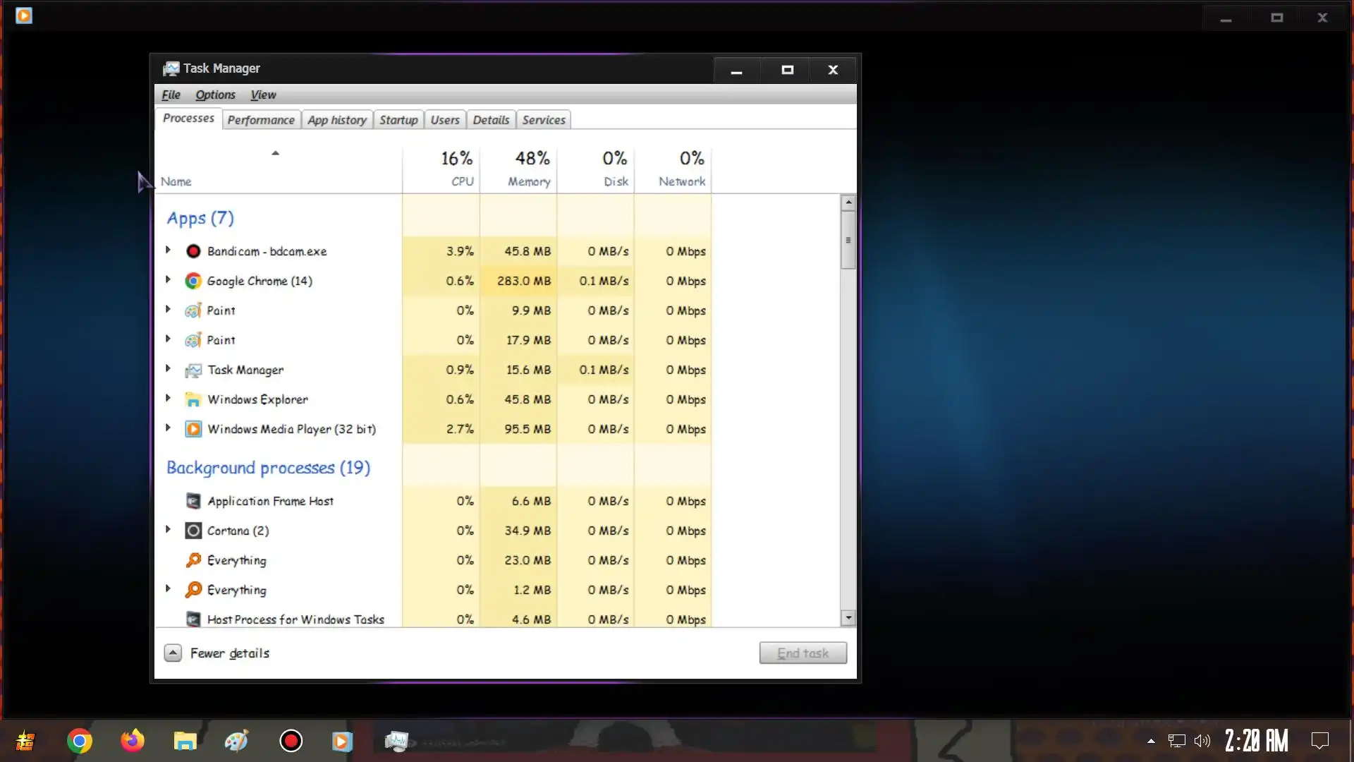Click the Windows Explorer folder icon in list
Viewport: 1354px width, 762px height.
point(193,399)
